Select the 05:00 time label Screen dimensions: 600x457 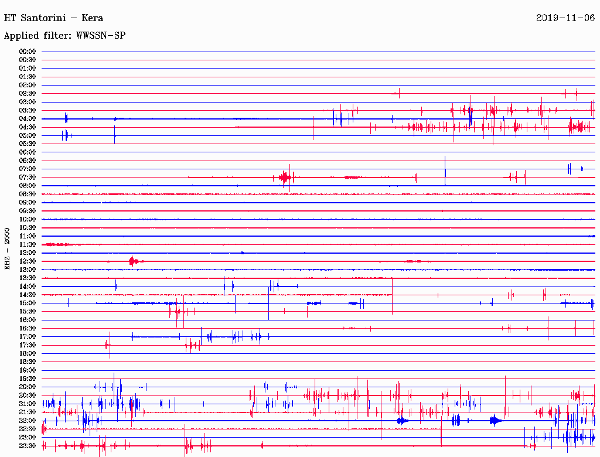coord(28,135)
